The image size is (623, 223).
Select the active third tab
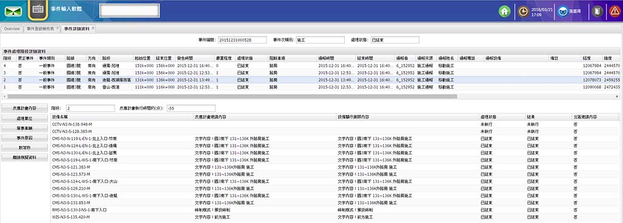pos(78,29)
